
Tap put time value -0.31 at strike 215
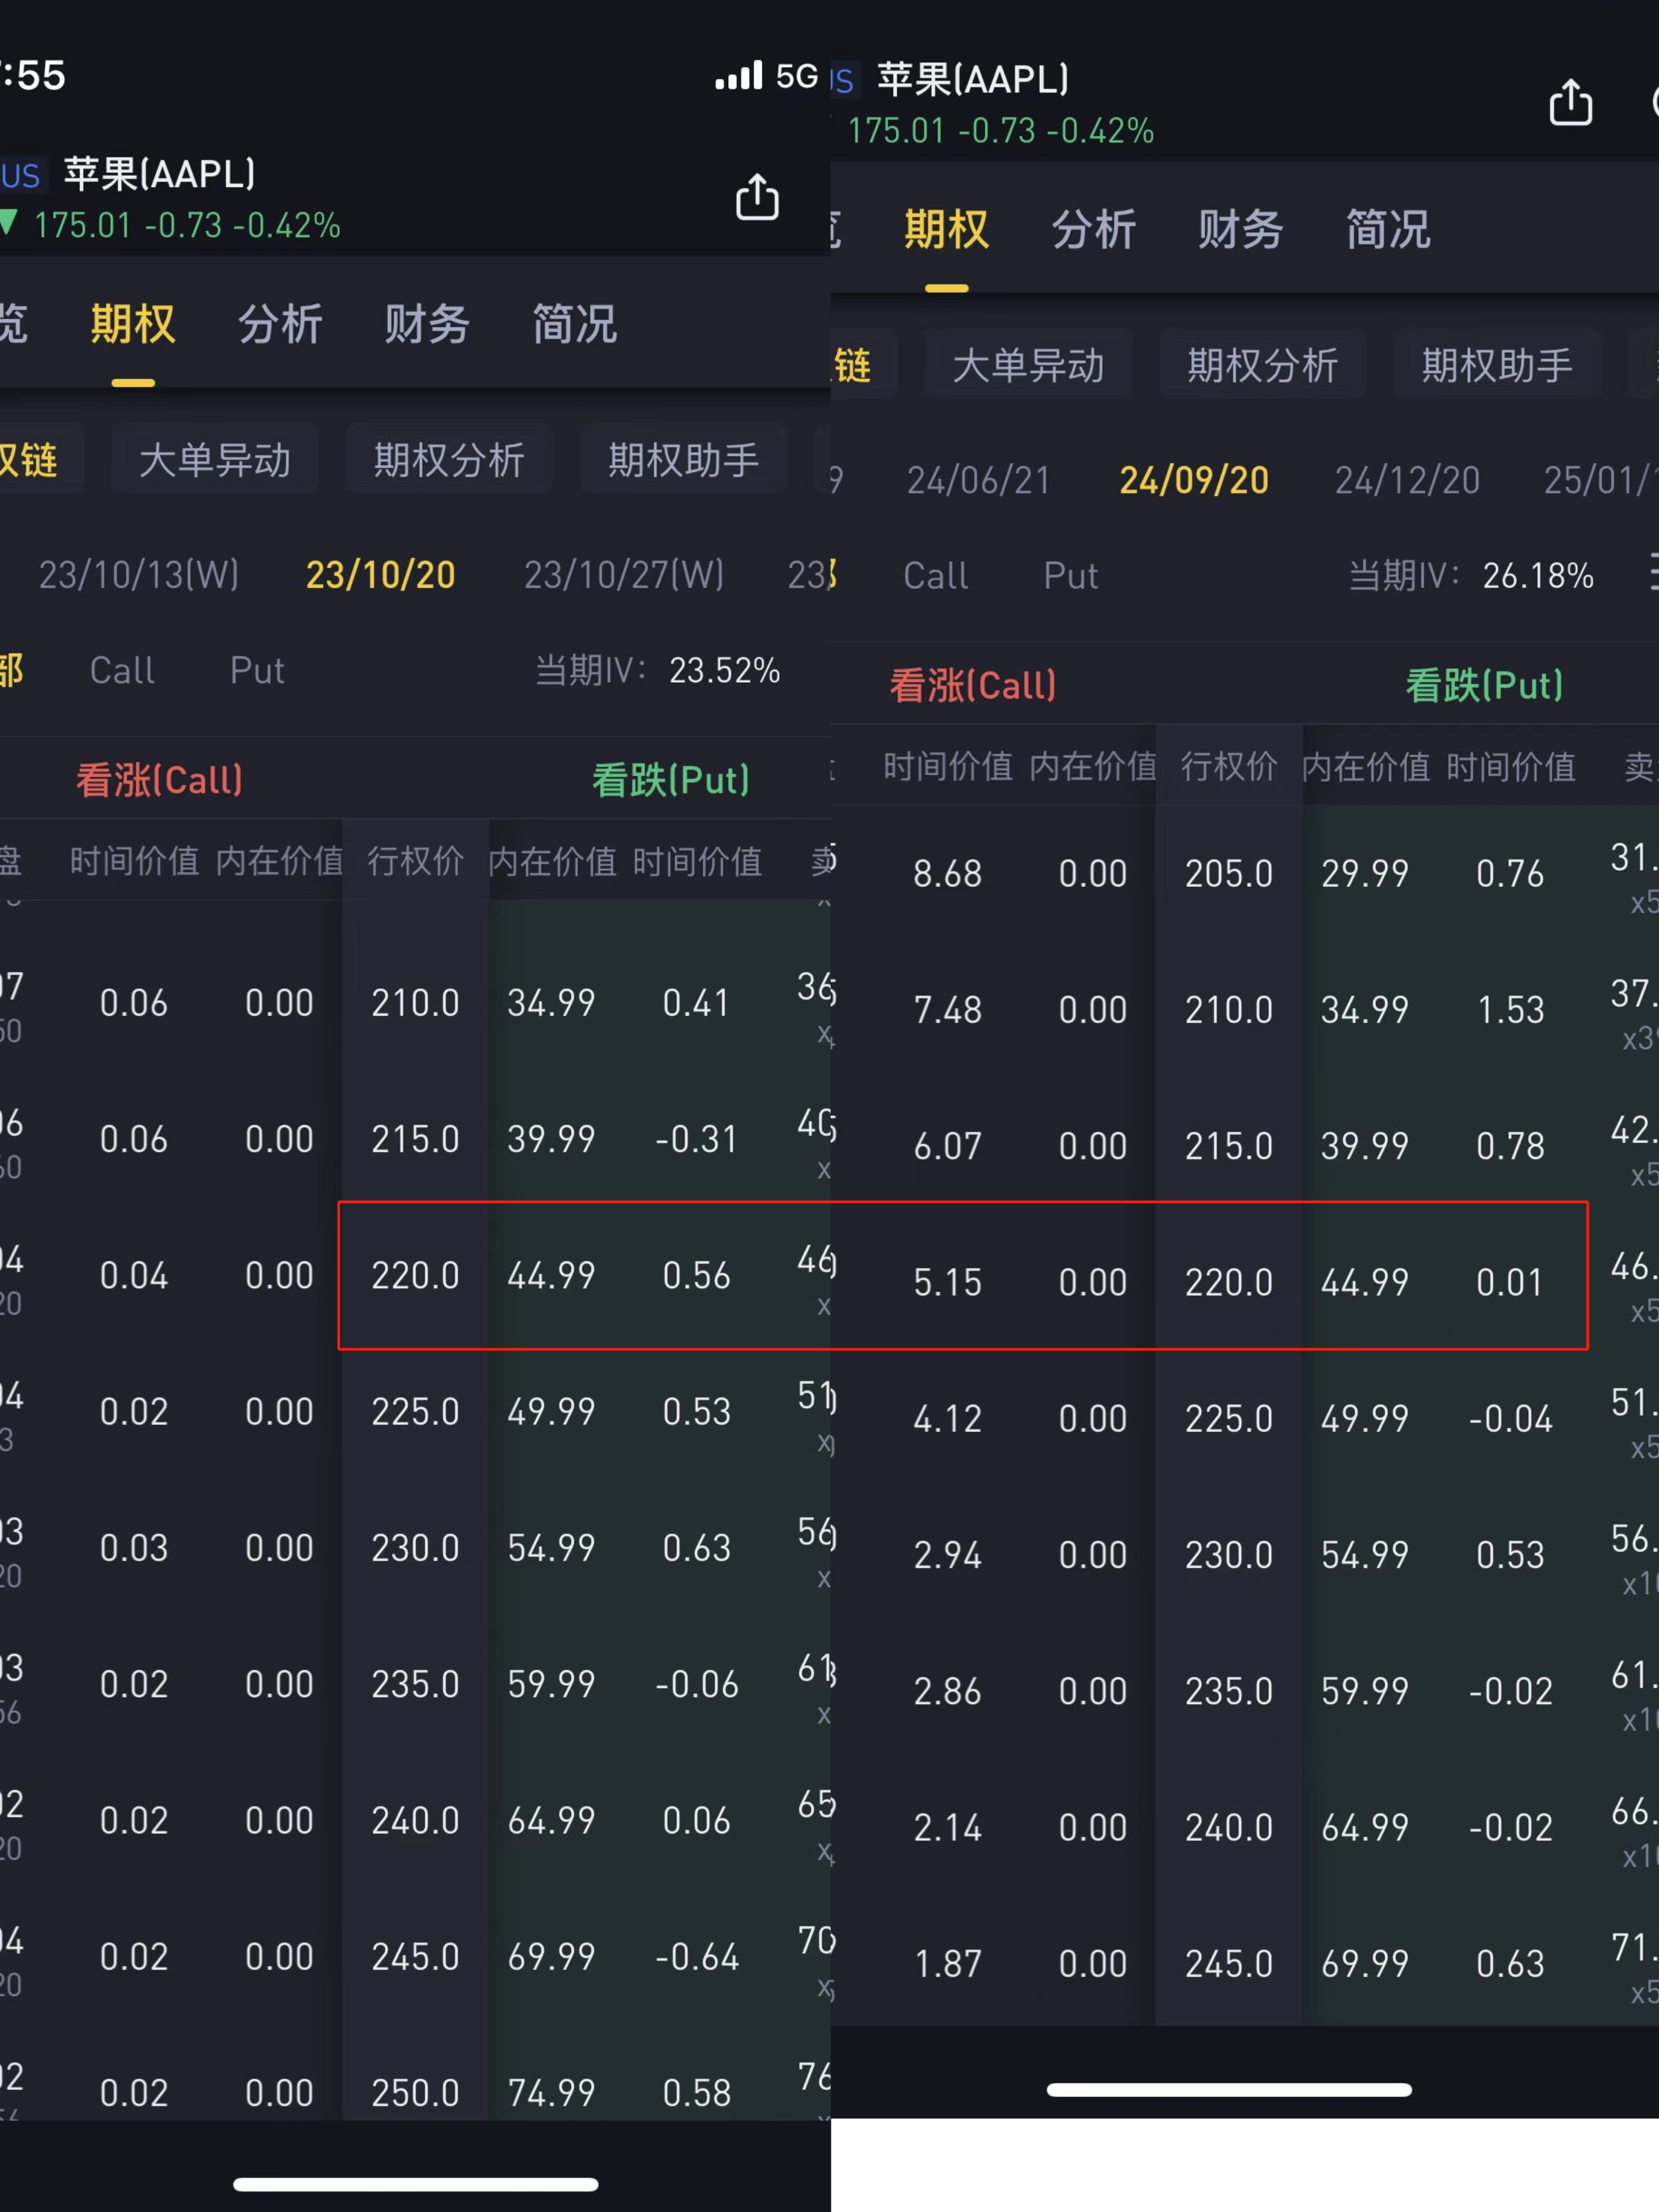[x=696, y=1139]
